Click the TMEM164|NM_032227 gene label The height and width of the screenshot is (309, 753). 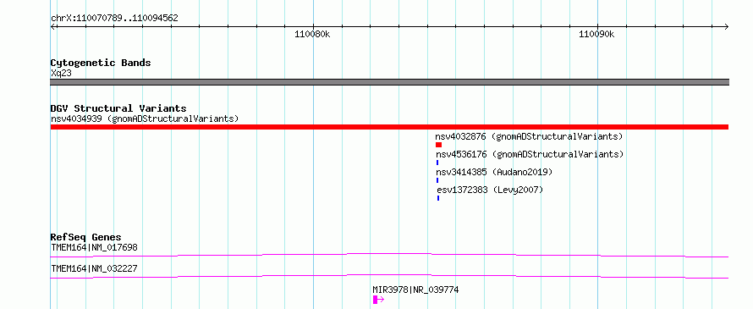(x=94, y=268)
